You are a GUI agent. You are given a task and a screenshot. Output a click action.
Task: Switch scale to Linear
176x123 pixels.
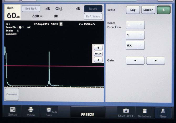click(148, 10)
